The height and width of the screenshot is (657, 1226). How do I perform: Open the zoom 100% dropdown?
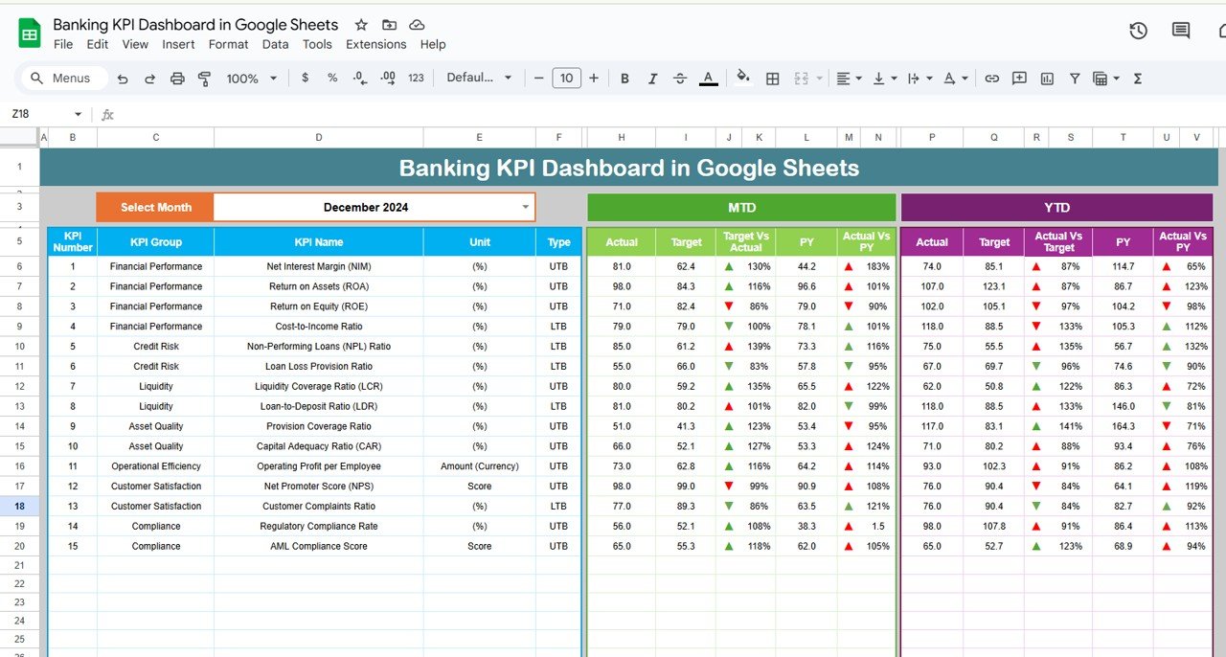tap(252, 79)
